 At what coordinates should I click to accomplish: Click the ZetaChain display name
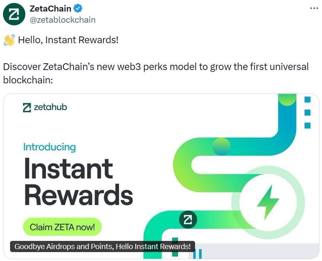(50, 9)
